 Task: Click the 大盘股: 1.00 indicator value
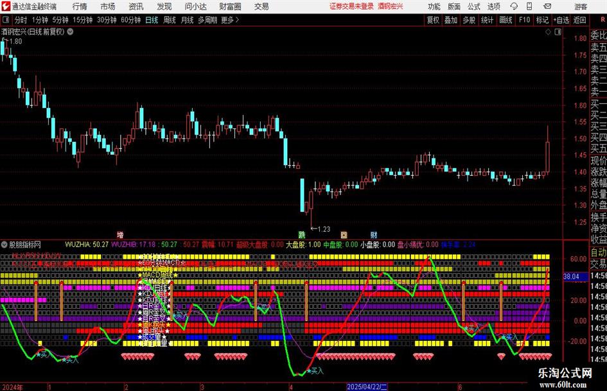point(303,245)
